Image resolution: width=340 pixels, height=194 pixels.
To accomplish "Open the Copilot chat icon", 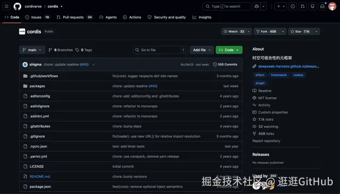I will tap(257, 6).
